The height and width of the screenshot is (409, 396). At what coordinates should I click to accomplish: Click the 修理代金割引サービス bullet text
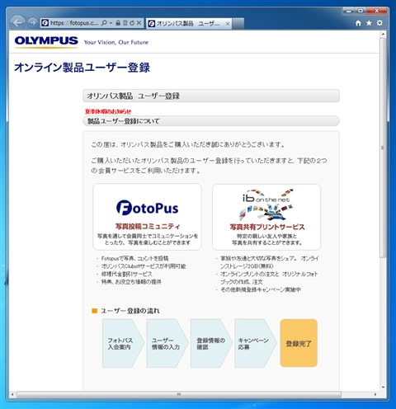pyautogui.click(x=126, y=274)
